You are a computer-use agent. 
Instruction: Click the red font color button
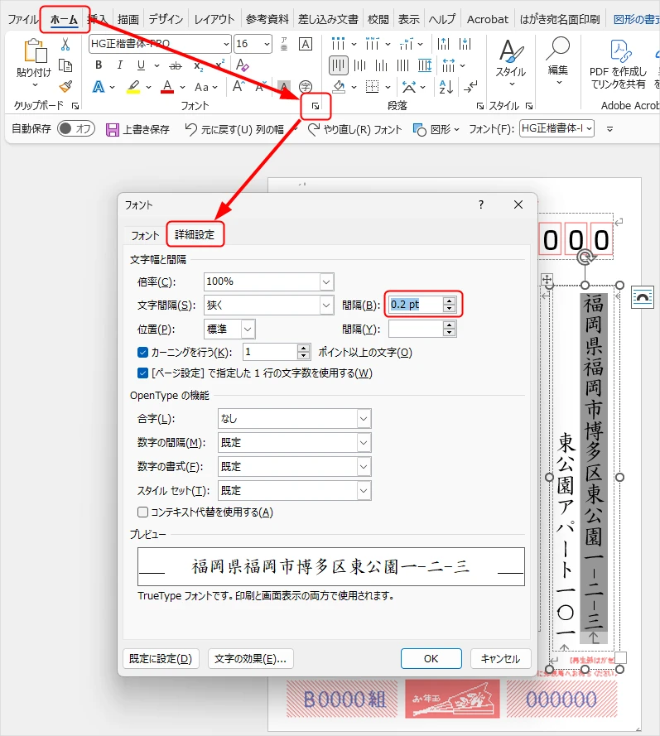point(167,87)
